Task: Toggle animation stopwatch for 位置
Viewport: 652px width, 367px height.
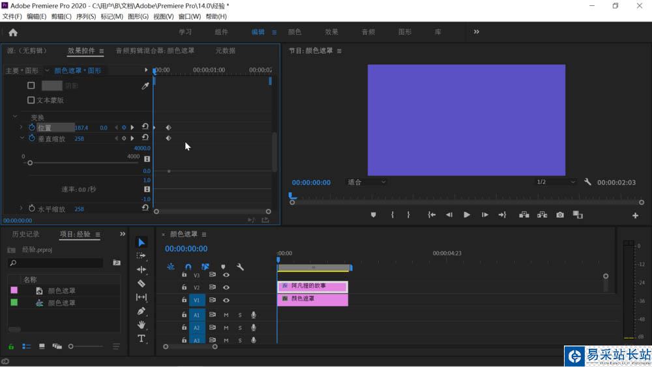Action: [x=31, y=127]
